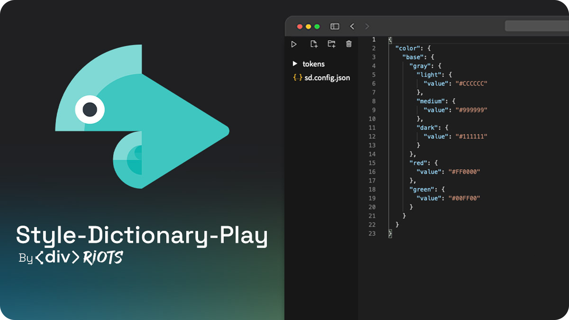
Task: Toggle the sidebar layout icon
Action: (x=335, y=26)
